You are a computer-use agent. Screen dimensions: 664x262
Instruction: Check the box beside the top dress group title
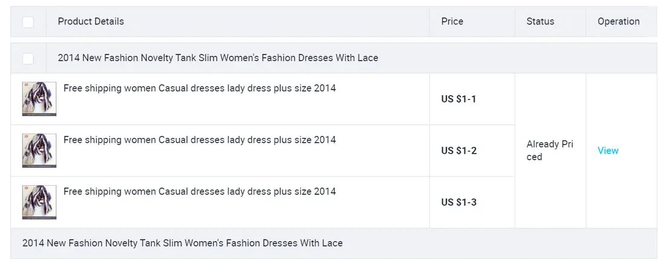[28, 59]
